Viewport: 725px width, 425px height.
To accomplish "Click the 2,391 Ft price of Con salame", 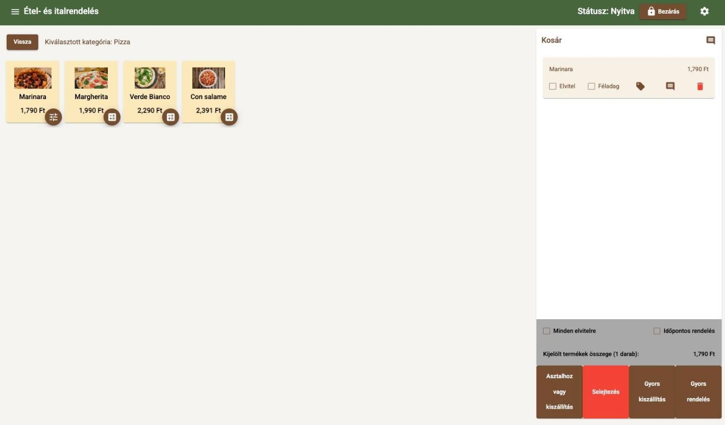I will (208, 110).
